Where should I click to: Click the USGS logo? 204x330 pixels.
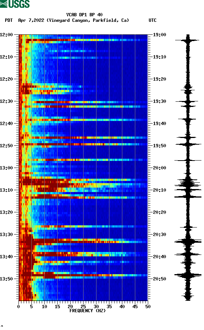coord(15,4)
